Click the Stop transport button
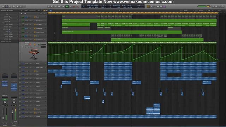This screenshot has height=127, width=226. tap(63, 6)
